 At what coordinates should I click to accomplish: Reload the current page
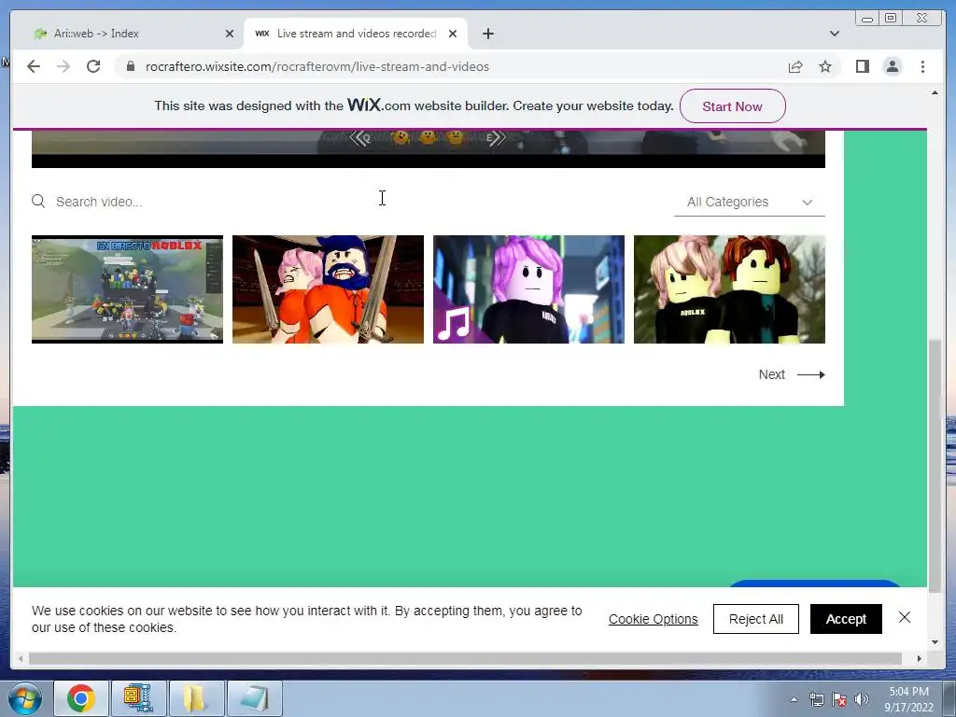(93, 66)
